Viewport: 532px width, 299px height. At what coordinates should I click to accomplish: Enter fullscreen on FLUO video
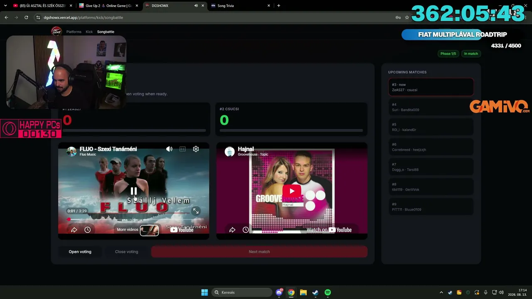196,211
